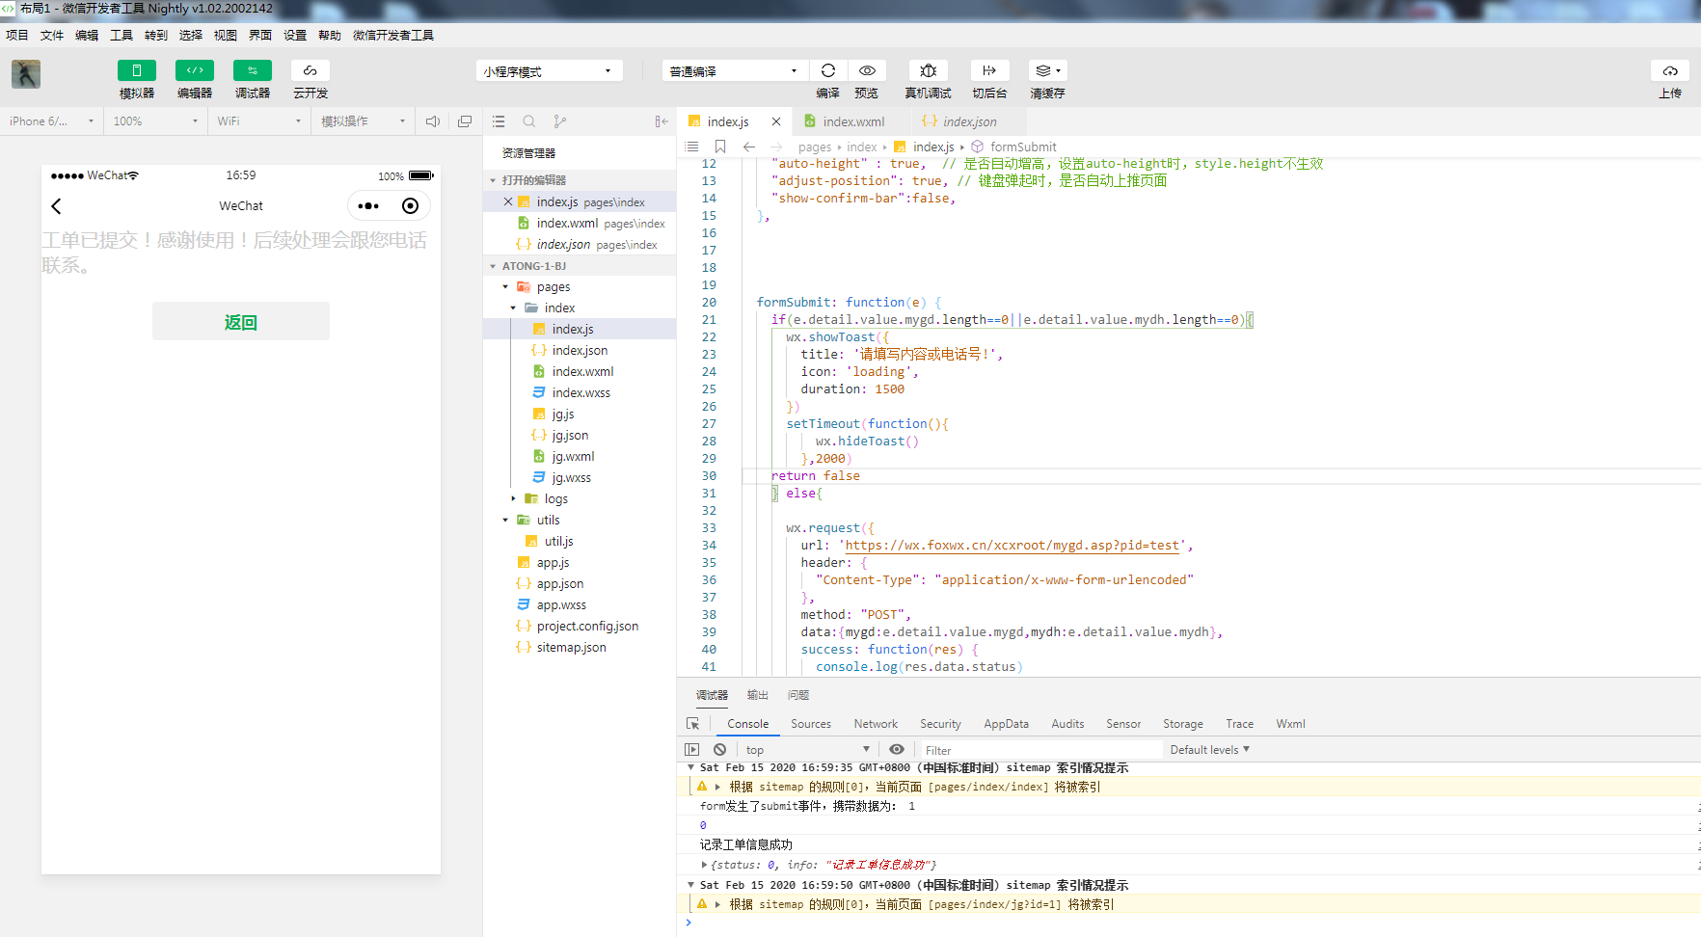Switch to the Sources devtools tab

coord(811,724)
